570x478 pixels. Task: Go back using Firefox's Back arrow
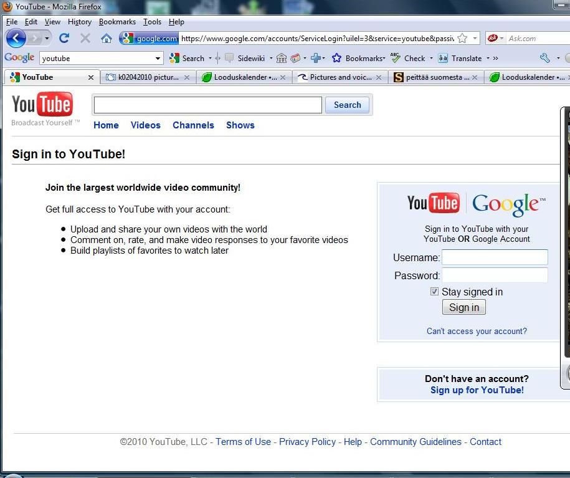[x=16, y=38]
